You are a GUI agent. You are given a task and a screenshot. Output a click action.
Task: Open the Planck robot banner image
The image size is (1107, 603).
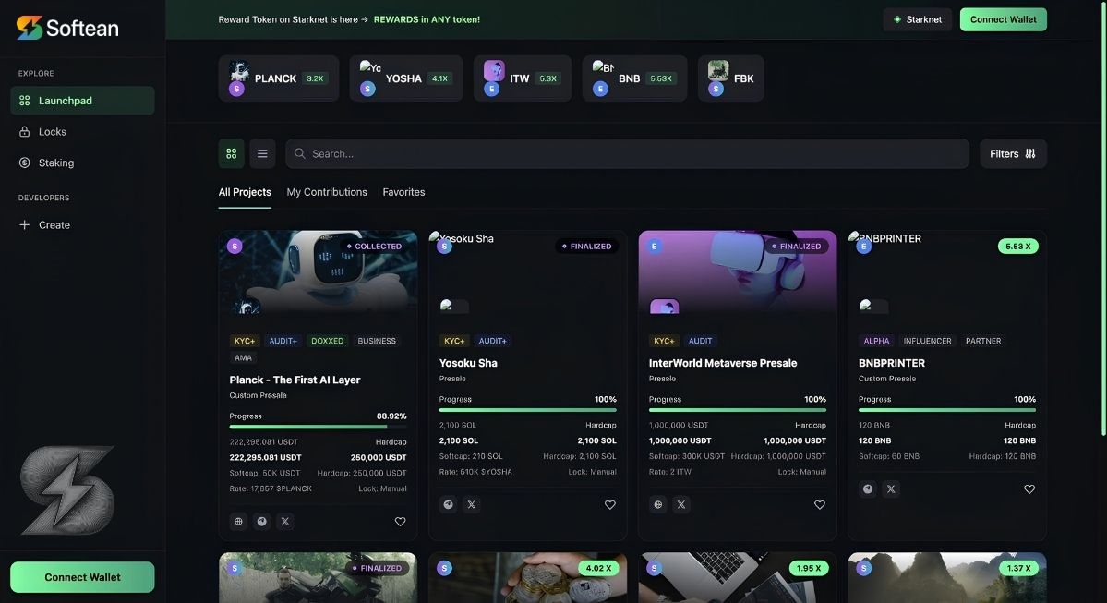[x=318, y=271]
